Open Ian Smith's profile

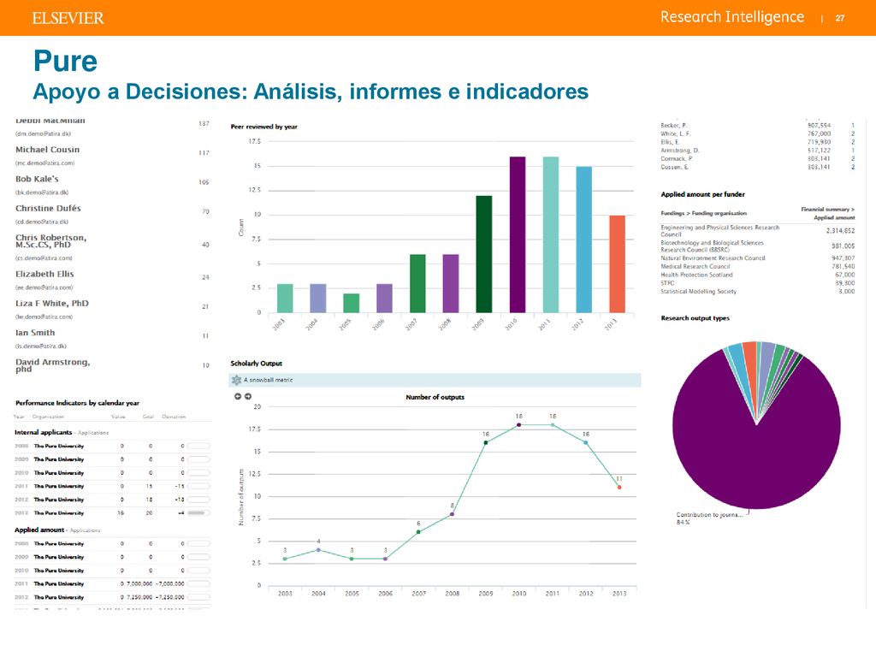tap(35, 333)
